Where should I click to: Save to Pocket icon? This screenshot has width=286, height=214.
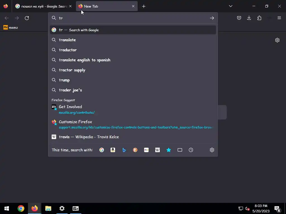point(239,18)
